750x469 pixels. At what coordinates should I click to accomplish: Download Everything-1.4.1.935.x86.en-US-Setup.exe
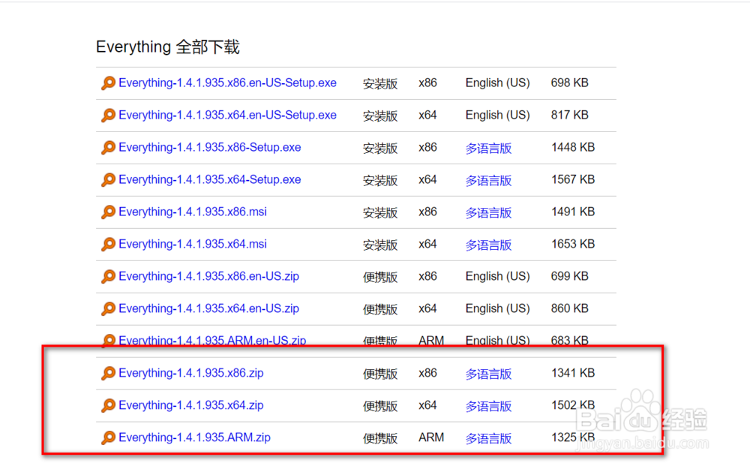[x=227, y=83]
